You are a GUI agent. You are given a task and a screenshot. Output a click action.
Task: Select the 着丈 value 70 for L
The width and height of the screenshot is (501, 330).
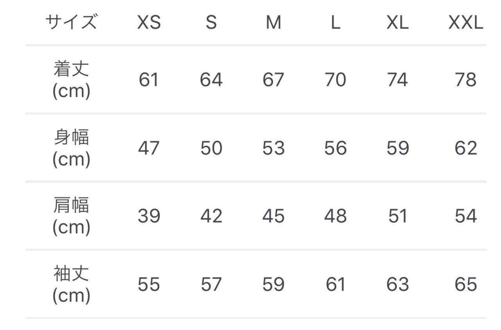point(335,80)
